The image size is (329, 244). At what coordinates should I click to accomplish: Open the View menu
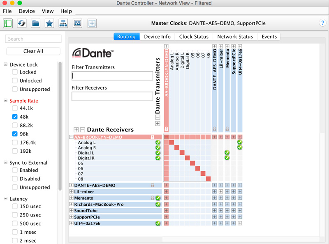[x=48, y=11]
